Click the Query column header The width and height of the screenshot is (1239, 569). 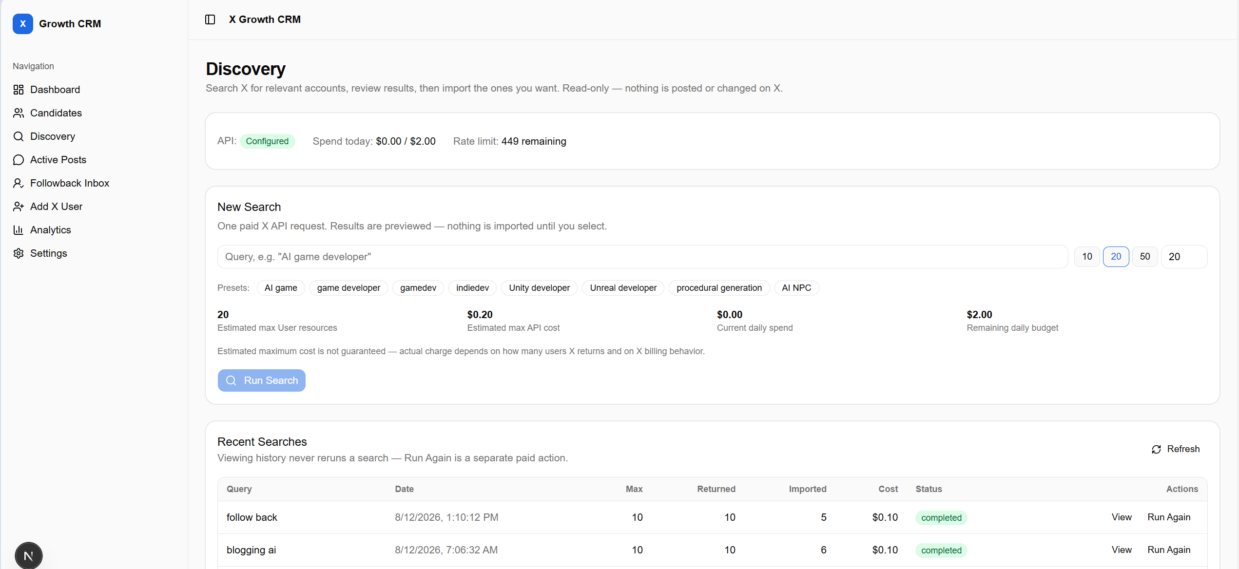[239, 489]
